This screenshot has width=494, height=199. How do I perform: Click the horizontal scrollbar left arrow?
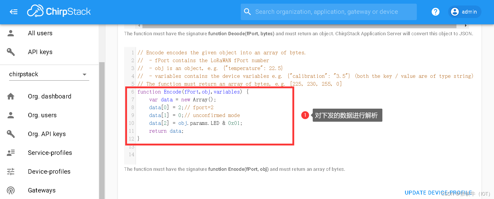139,26
